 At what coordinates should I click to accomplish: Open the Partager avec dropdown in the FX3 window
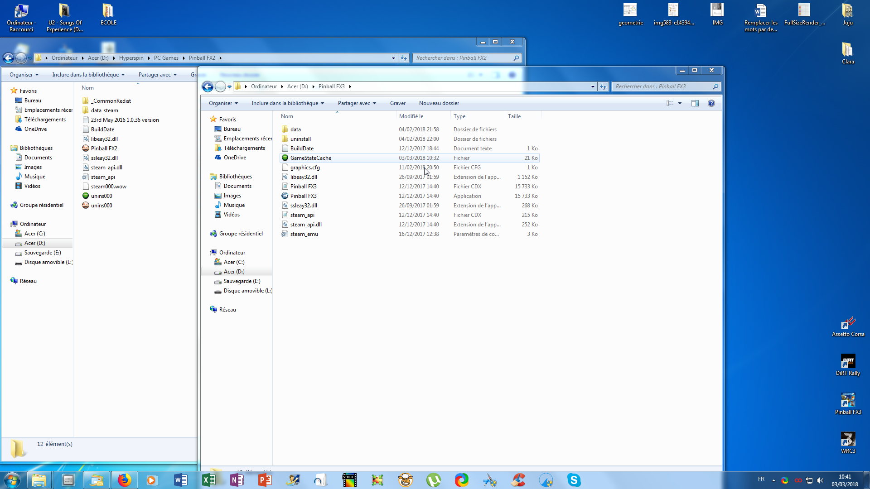point(357,103)
